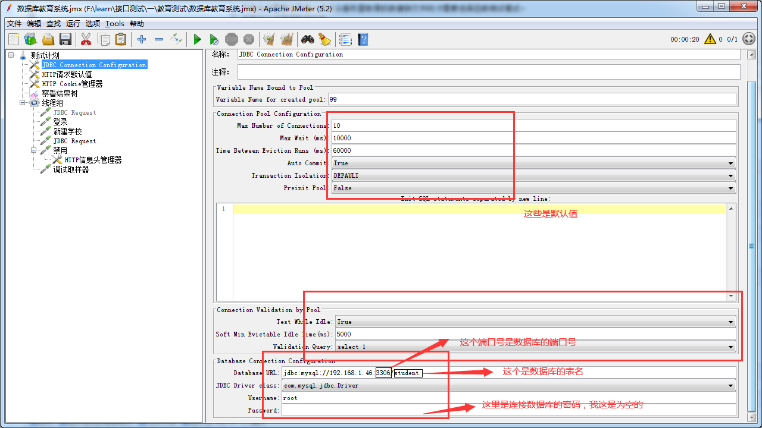Click the Copy toolbar icon
This screenshot has height=428, width=762.
tap(104, 39)
